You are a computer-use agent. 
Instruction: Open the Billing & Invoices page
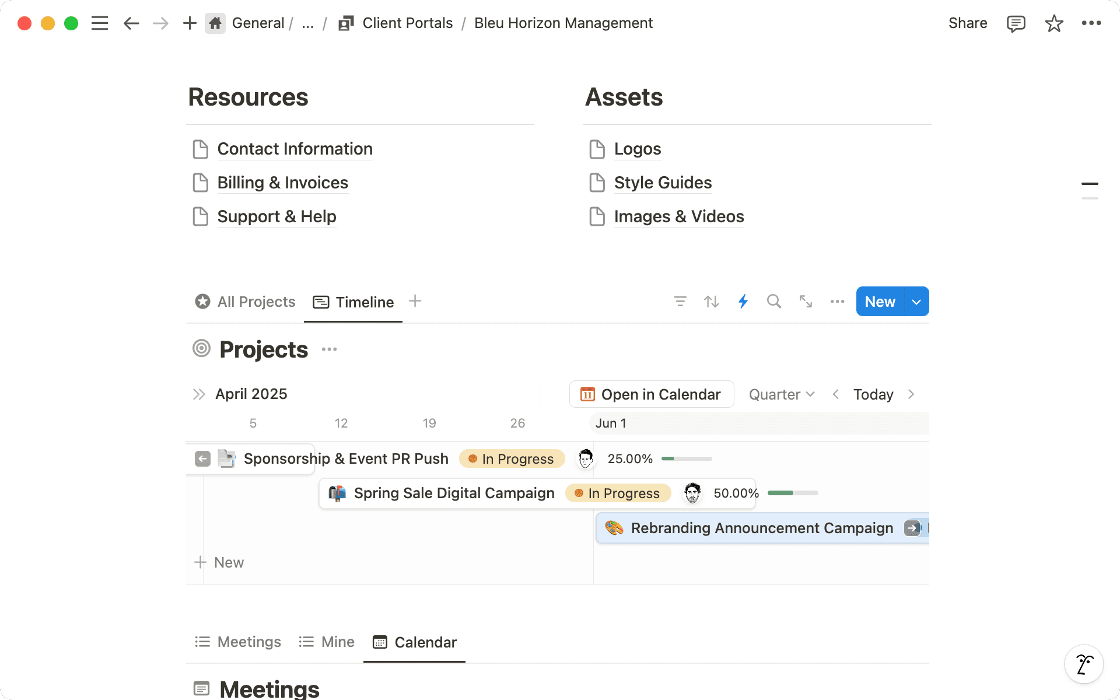282,183
